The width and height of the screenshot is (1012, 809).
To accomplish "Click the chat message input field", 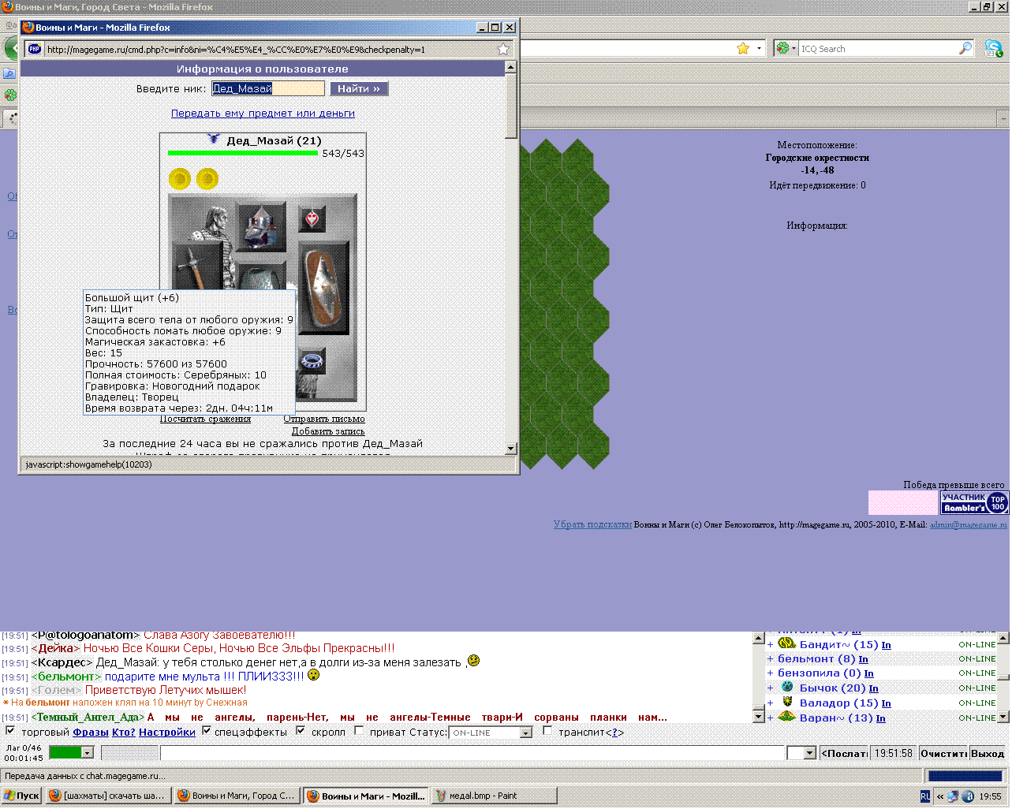I will point(473,753).
